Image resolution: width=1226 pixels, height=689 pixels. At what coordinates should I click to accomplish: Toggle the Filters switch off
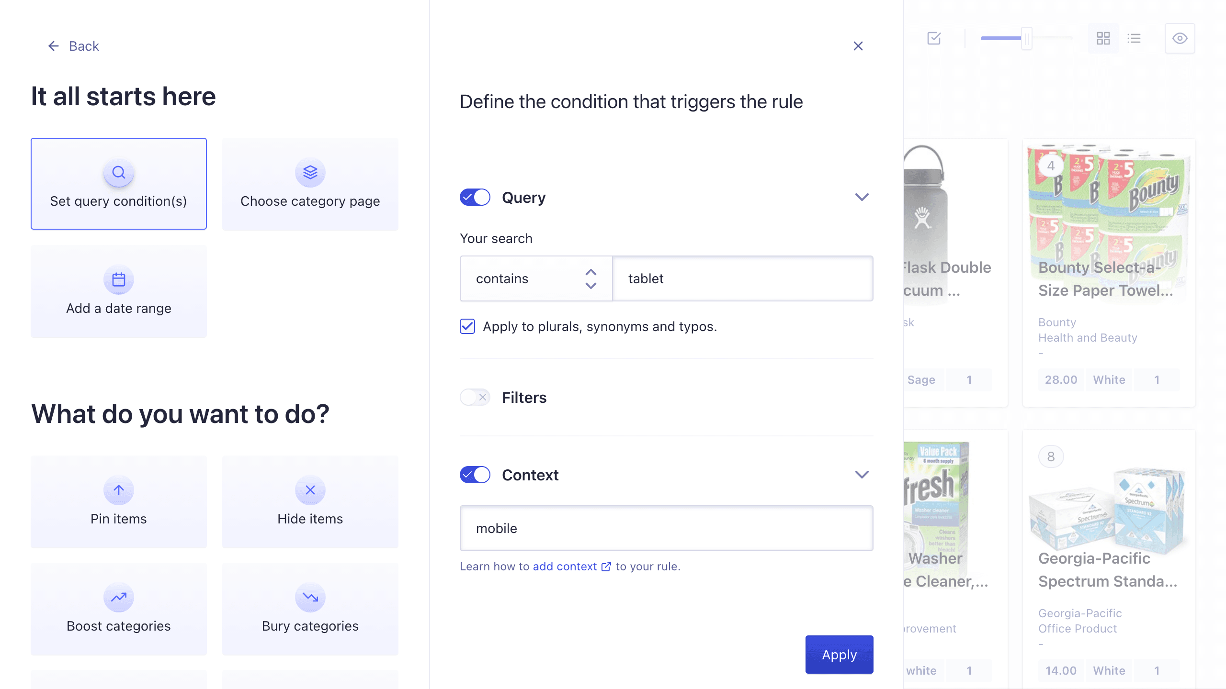pos(474,397)
